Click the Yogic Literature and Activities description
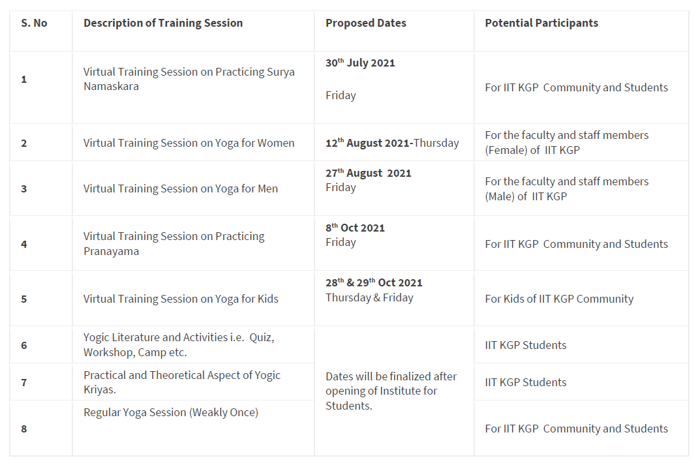696x469 pixels. [179, 345]
